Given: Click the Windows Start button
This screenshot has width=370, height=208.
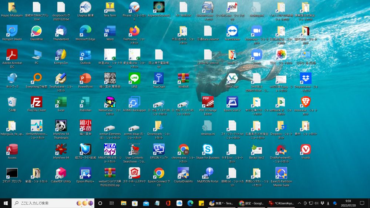Looking at the screenshot, I should (x=6, y=203).
